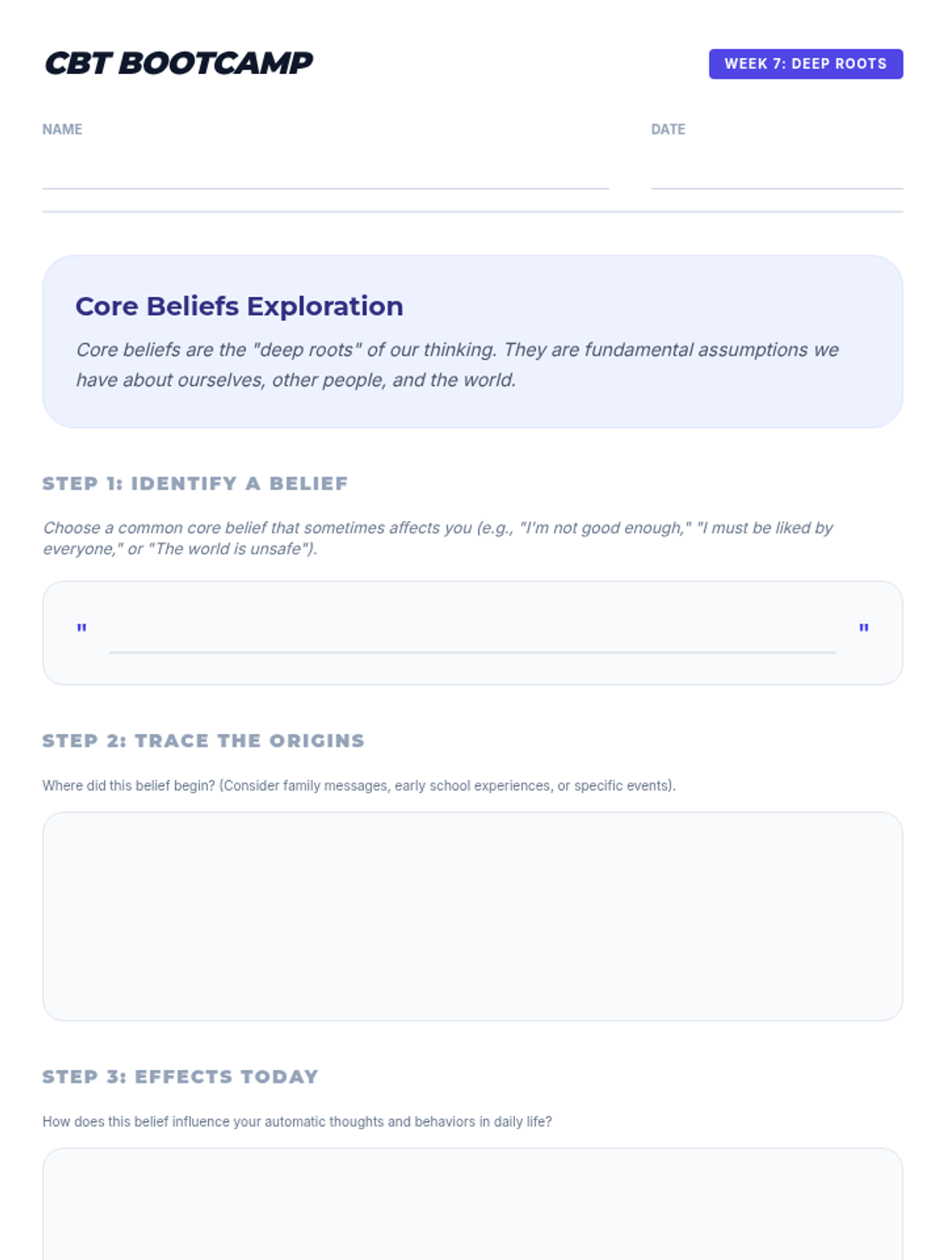Click the closing quotation mark icon
Screen dimensions: 945x1260
863,628
